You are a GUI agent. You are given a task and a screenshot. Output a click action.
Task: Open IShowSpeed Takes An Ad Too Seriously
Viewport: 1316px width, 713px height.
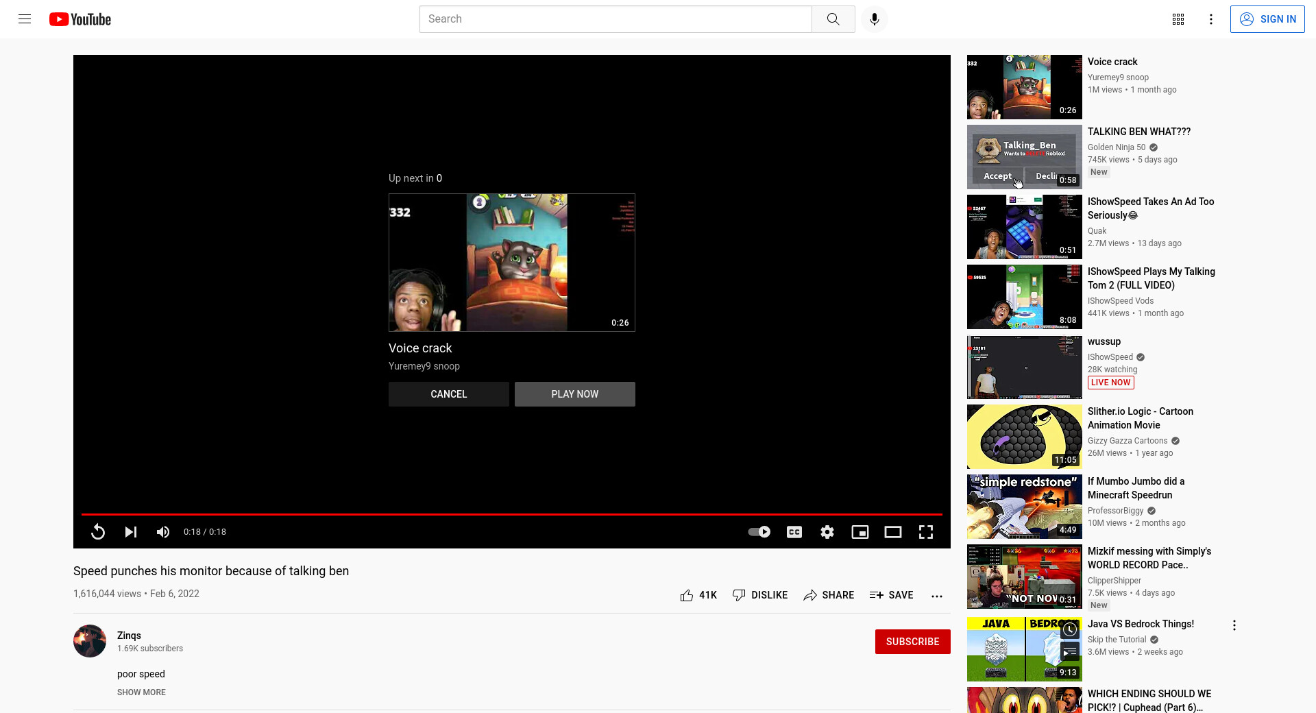(x=1151, y=208)
